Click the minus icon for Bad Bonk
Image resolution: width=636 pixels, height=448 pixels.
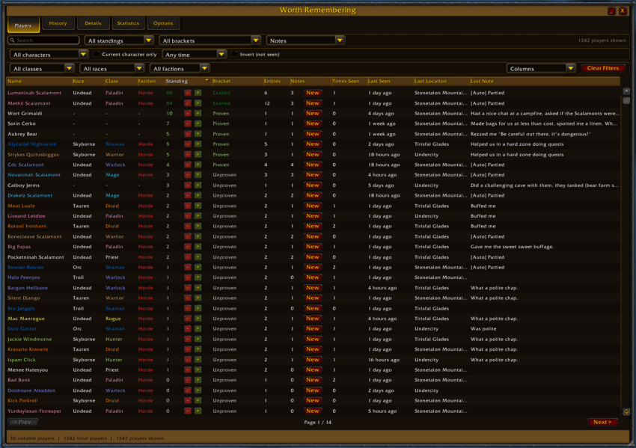187,380
